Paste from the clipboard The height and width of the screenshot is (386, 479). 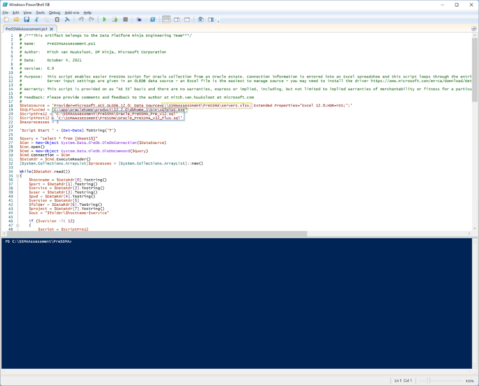[x=57, y=20]
